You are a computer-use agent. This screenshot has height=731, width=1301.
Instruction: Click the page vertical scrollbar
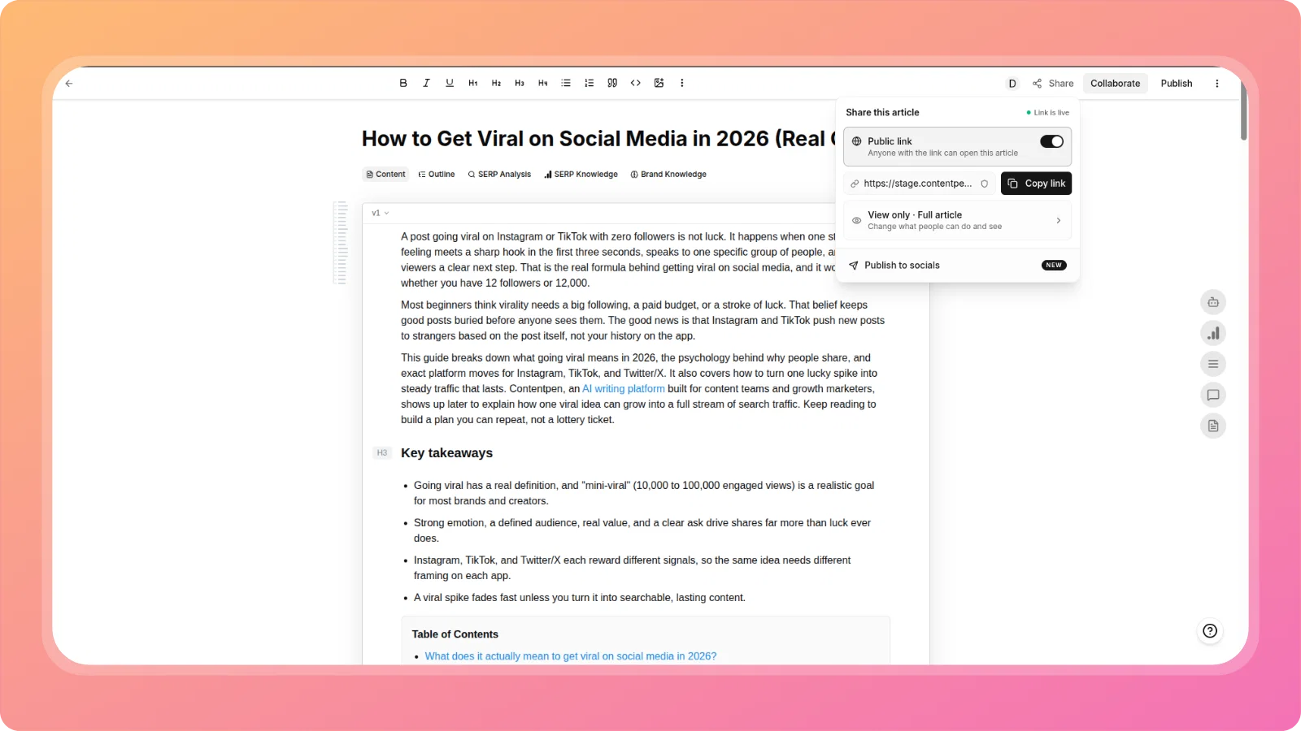coord(1244,110)
